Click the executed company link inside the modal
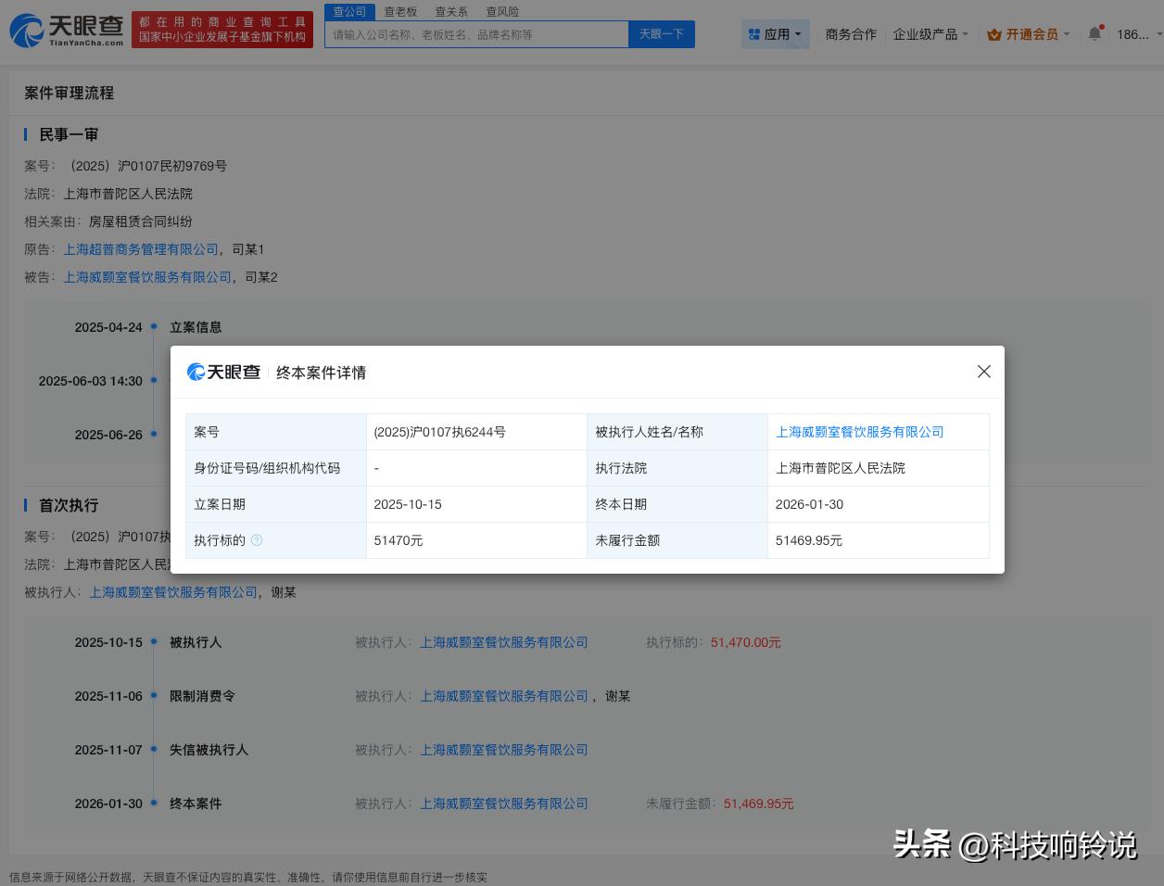 859,432
